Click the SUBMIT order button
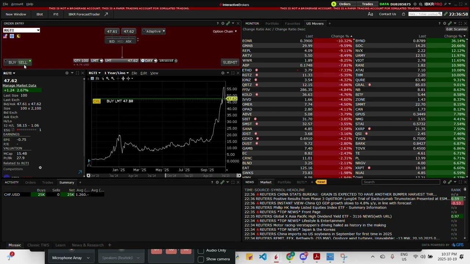The height and width of the screenshot is (264, 470). point(230,62)
